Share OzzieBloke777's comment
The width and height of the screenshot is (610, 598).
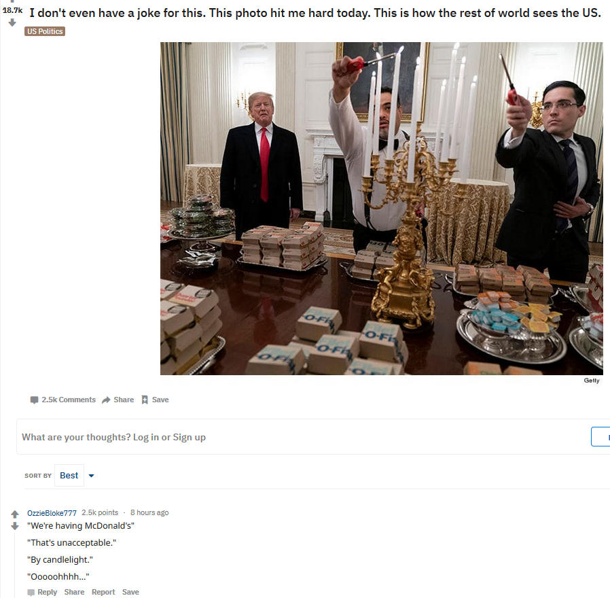[74, 592]
